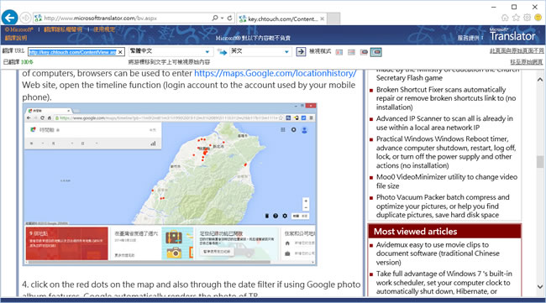Open Avidemux movie clips article link
Viewport: 546px width, 303px height.
click(438, 253)
